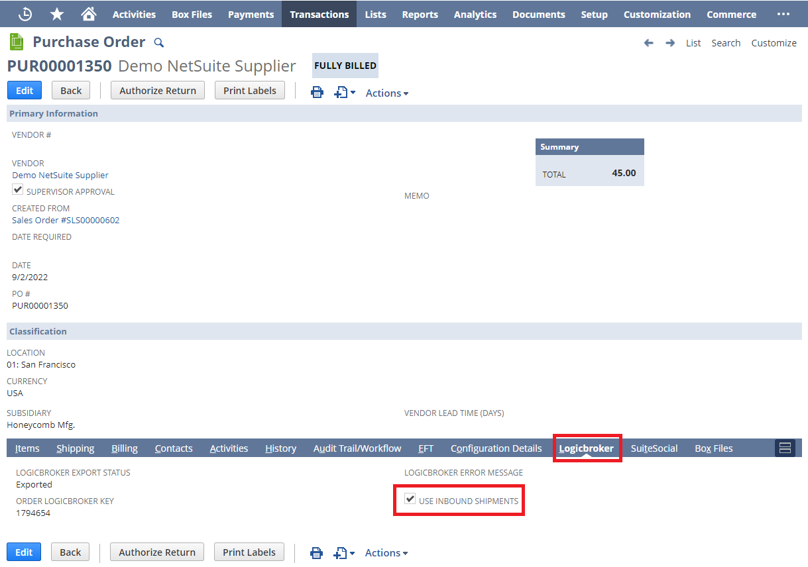Open the Shortcuts star icon
808x567 pixels.
(58, 14)
